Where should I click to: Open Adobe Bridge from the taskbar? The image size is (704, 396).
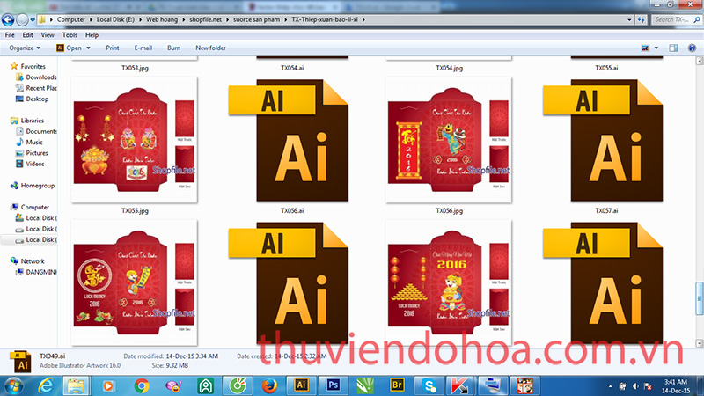coord(397,385)
